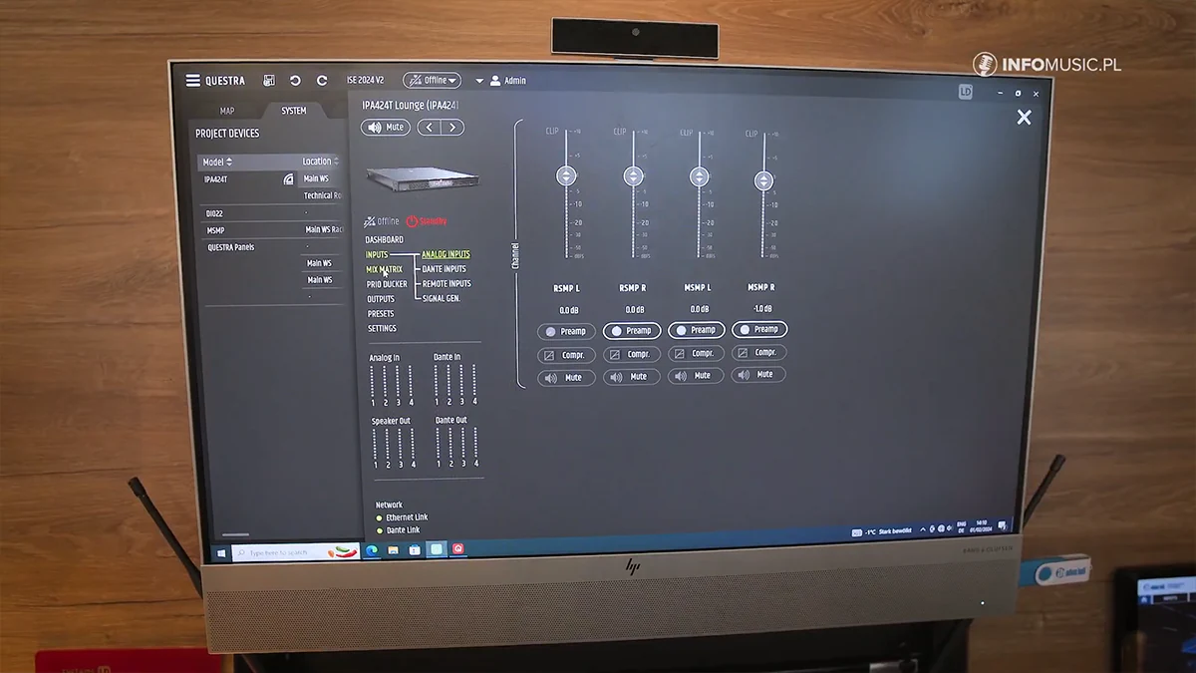Open the notification center icon

1003,527
